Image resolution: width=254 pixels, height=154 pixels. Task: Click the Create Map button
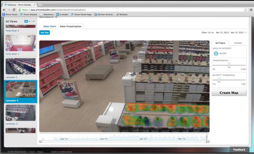pos(229,93)
